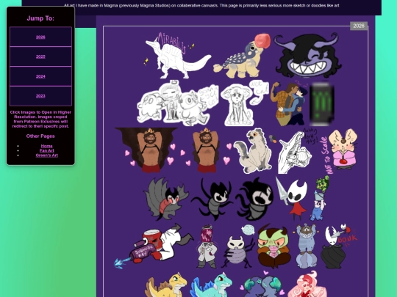
Task: Open the Green's Art page link
Action: [46, 155]
